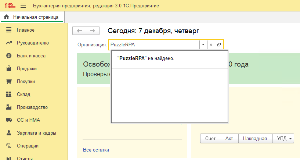Click the Счет button
Viewport: 300px width, 160px height.
tap(210, 138)
